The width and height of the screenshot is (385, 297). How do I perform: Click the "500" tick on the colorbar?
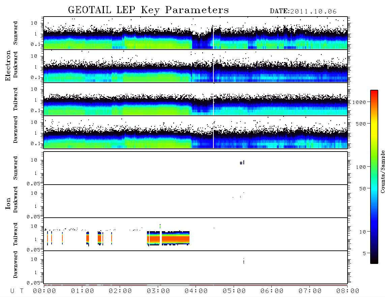(361, 124)
